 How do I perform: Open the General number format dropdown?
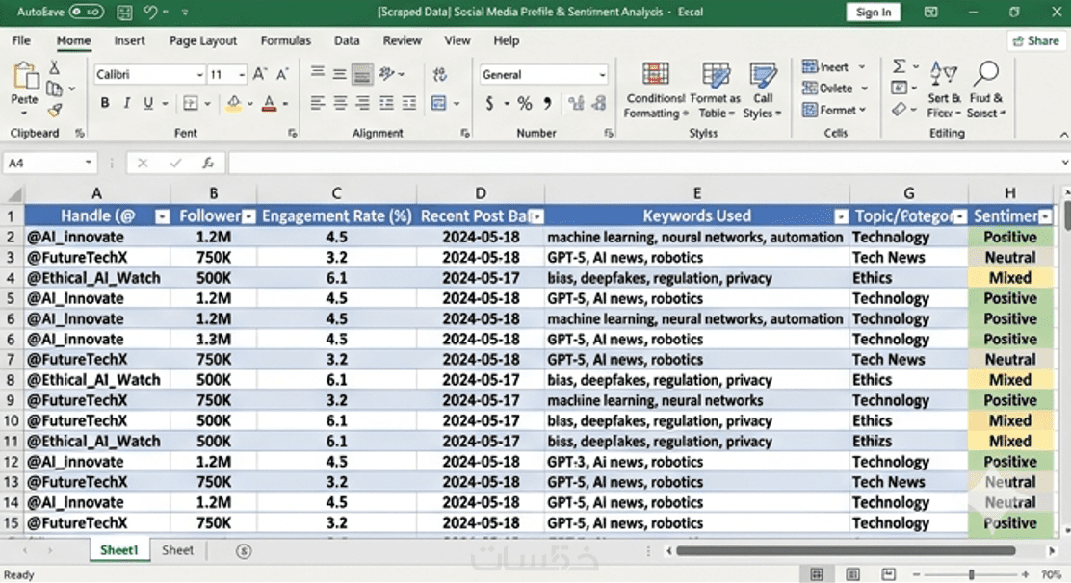point(602,74)
